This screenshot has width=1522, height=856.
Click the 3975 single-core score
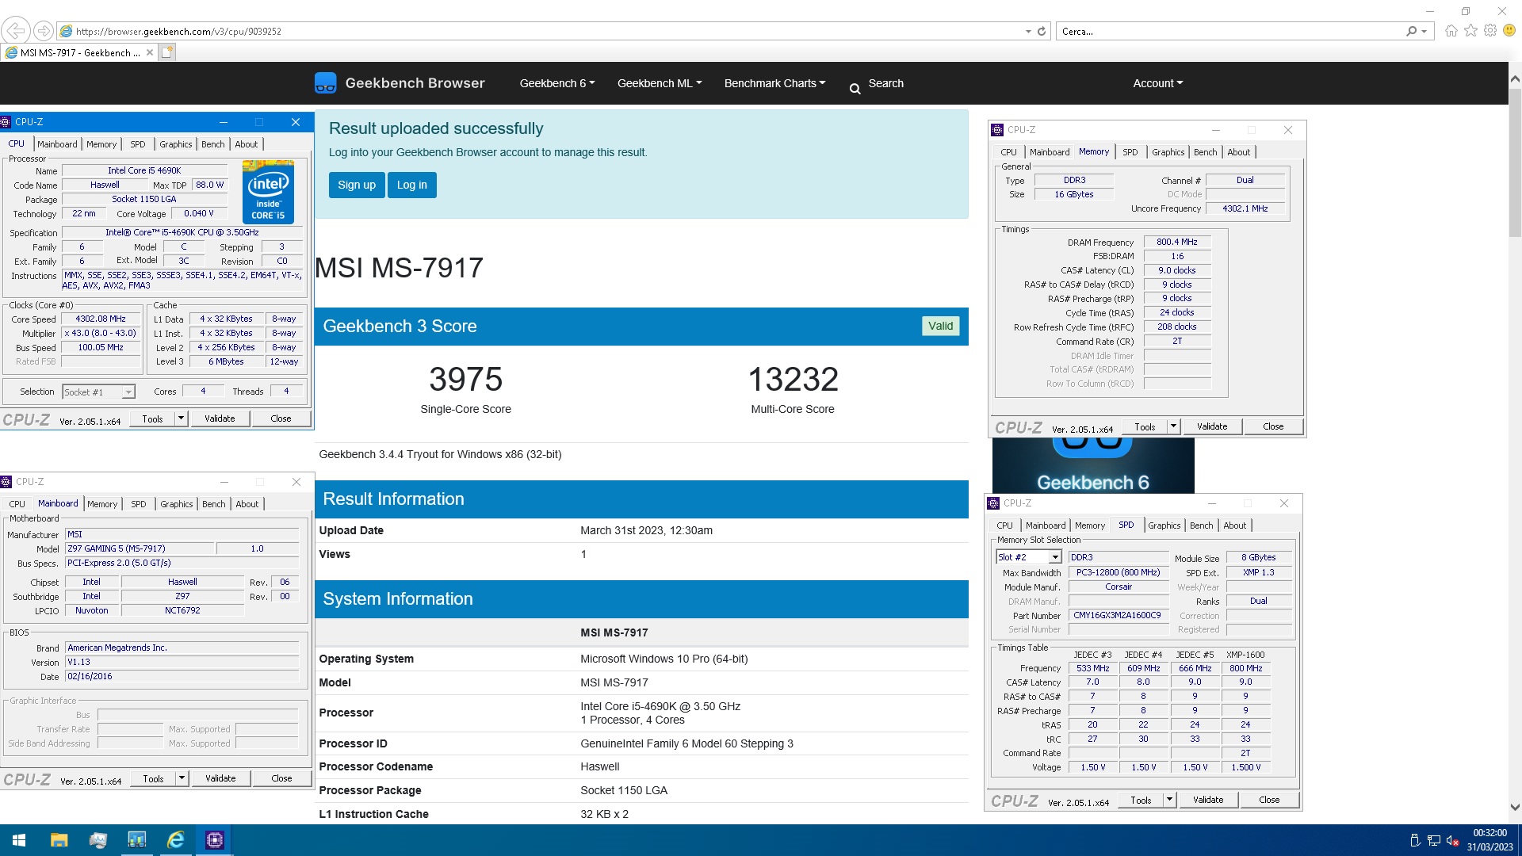point(465,379)
